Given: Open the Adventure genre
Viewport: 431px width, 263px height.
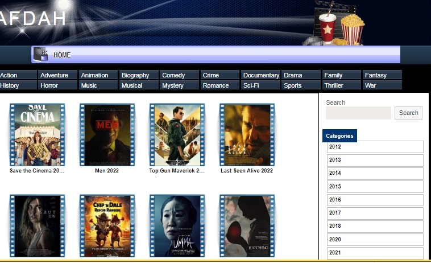Looking at the screenshot, I should (x=58, y=75).
